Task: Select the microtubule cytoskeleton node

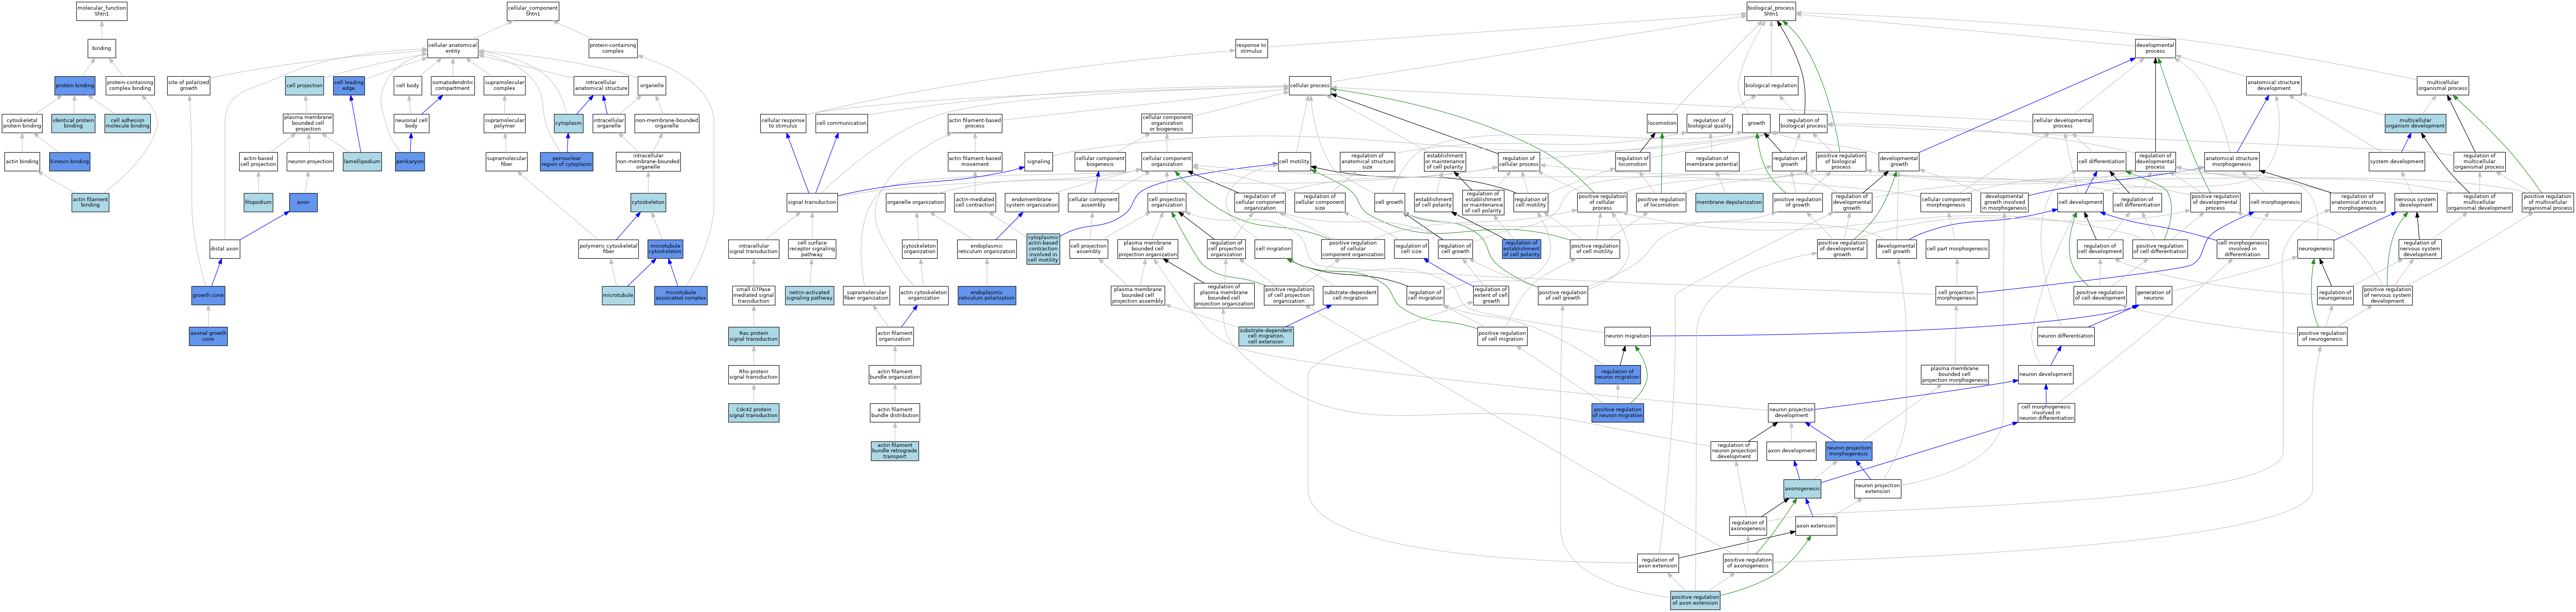Action: tap(665, 249)
